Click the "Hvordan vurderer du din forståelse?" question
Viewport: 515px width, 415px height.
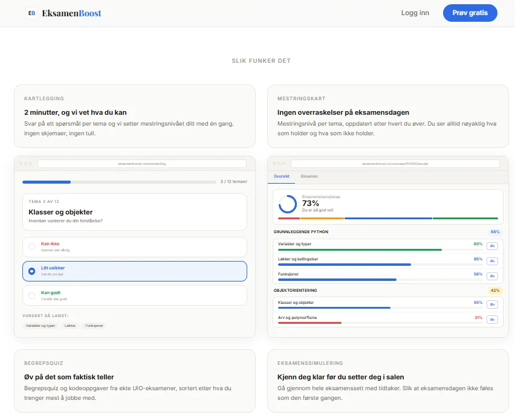point(66,220)
